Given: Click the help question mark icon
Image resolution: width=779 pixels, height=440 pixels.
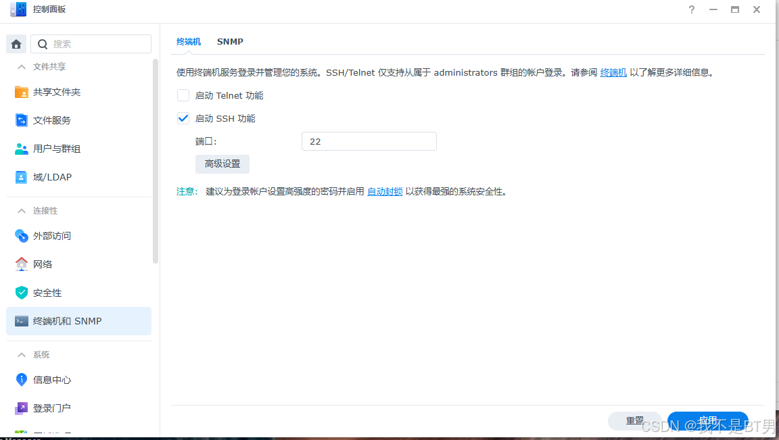Looking at the screenshot, I should click(x=691, y=9).
